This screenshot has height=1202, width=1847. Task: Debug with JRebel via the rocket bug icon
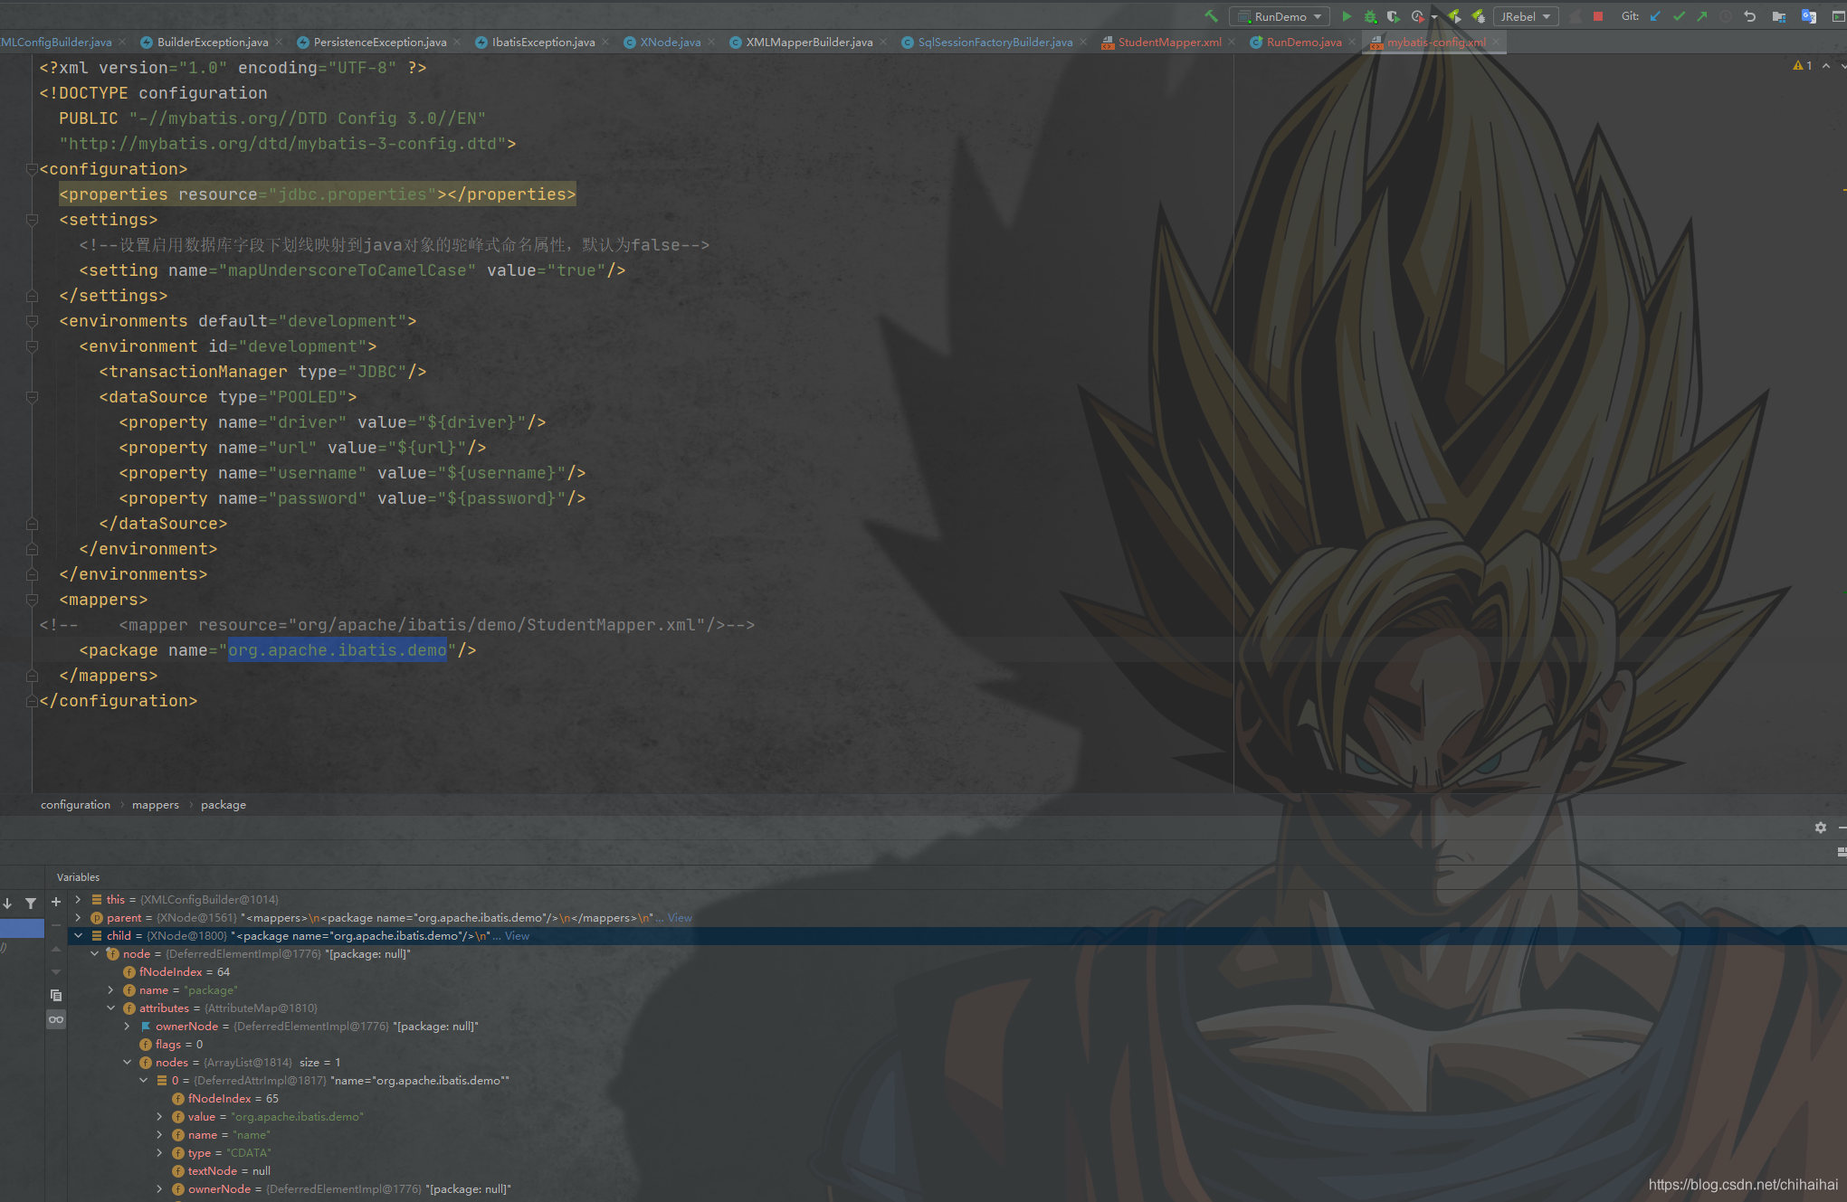point(1478,16)
